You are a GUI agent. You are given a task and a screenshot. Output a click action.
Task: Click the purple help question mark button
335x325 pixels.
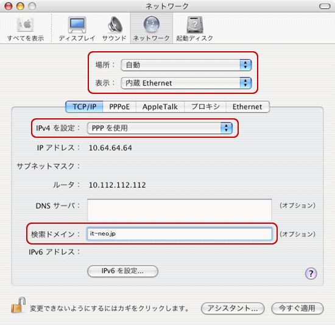tap(311, 273)
